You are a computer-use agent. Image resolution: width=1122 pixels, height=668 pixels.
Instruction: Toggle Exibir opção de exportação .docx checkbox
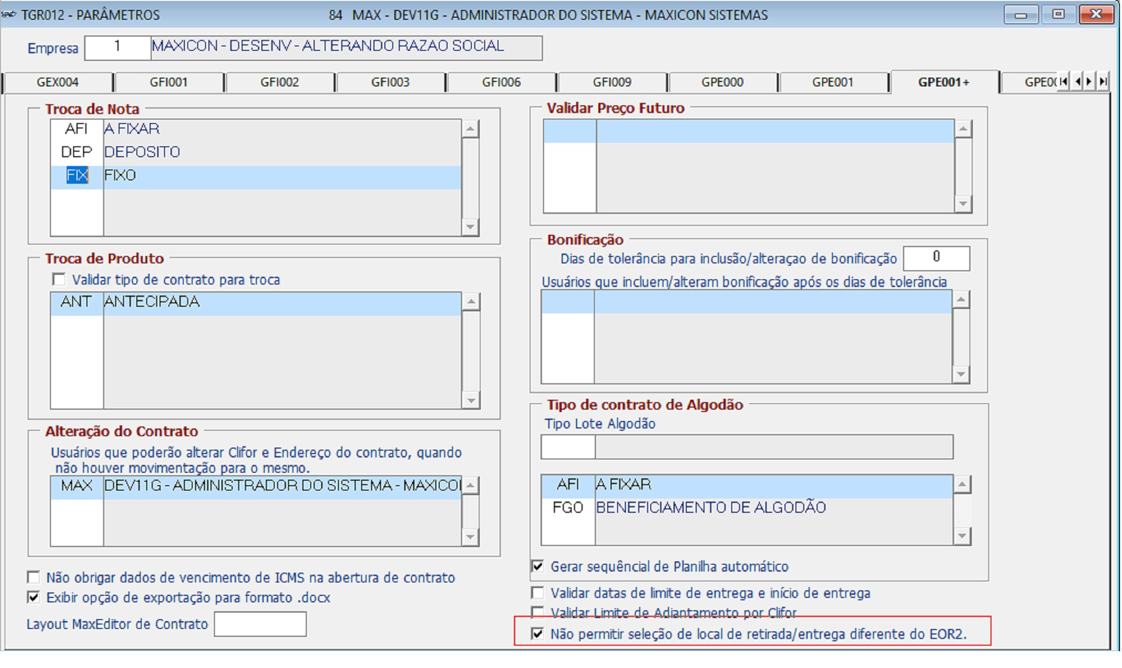(34, 597)
